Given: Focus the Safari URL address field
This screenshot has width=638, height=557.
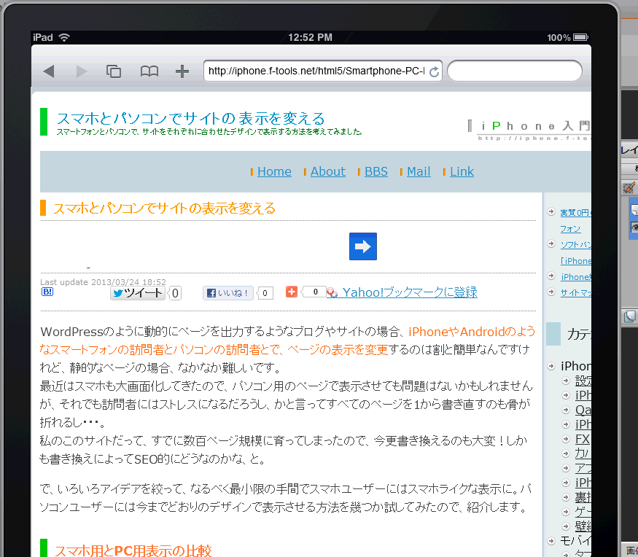Looking at the screenshot, I should click(315, 71).
